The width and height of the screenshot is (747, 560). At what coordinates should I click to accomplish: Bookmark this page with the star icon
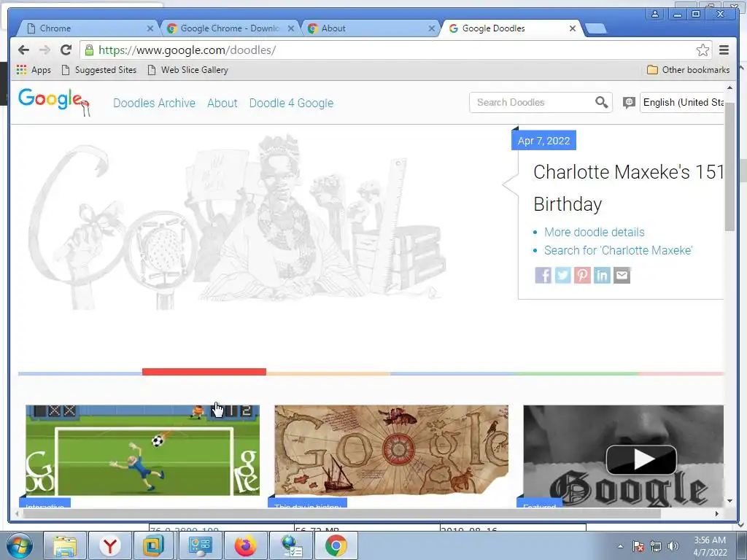[703, 50]
